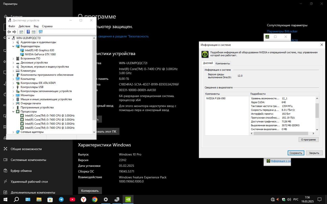
Task: Click the Device Manager icon in taskbar
Action: point(117,199)
